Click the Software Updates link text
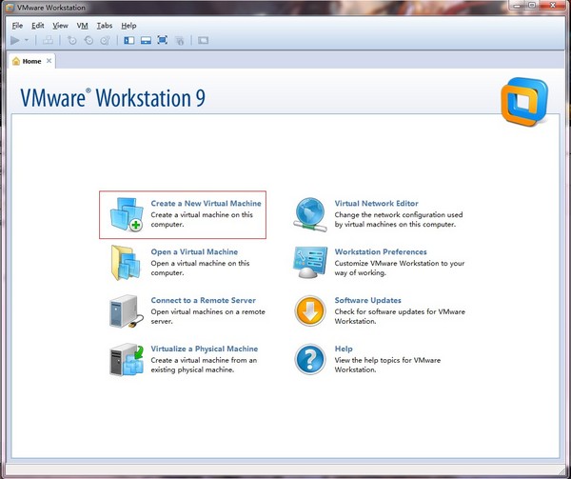571x479 pixels. click(367, 301)
